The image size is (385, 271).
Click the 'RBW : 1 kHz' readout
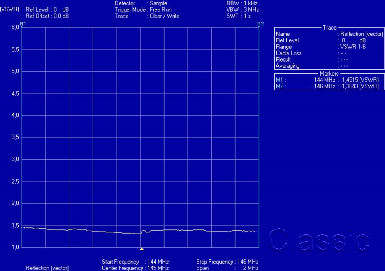(x=242, y=4)
